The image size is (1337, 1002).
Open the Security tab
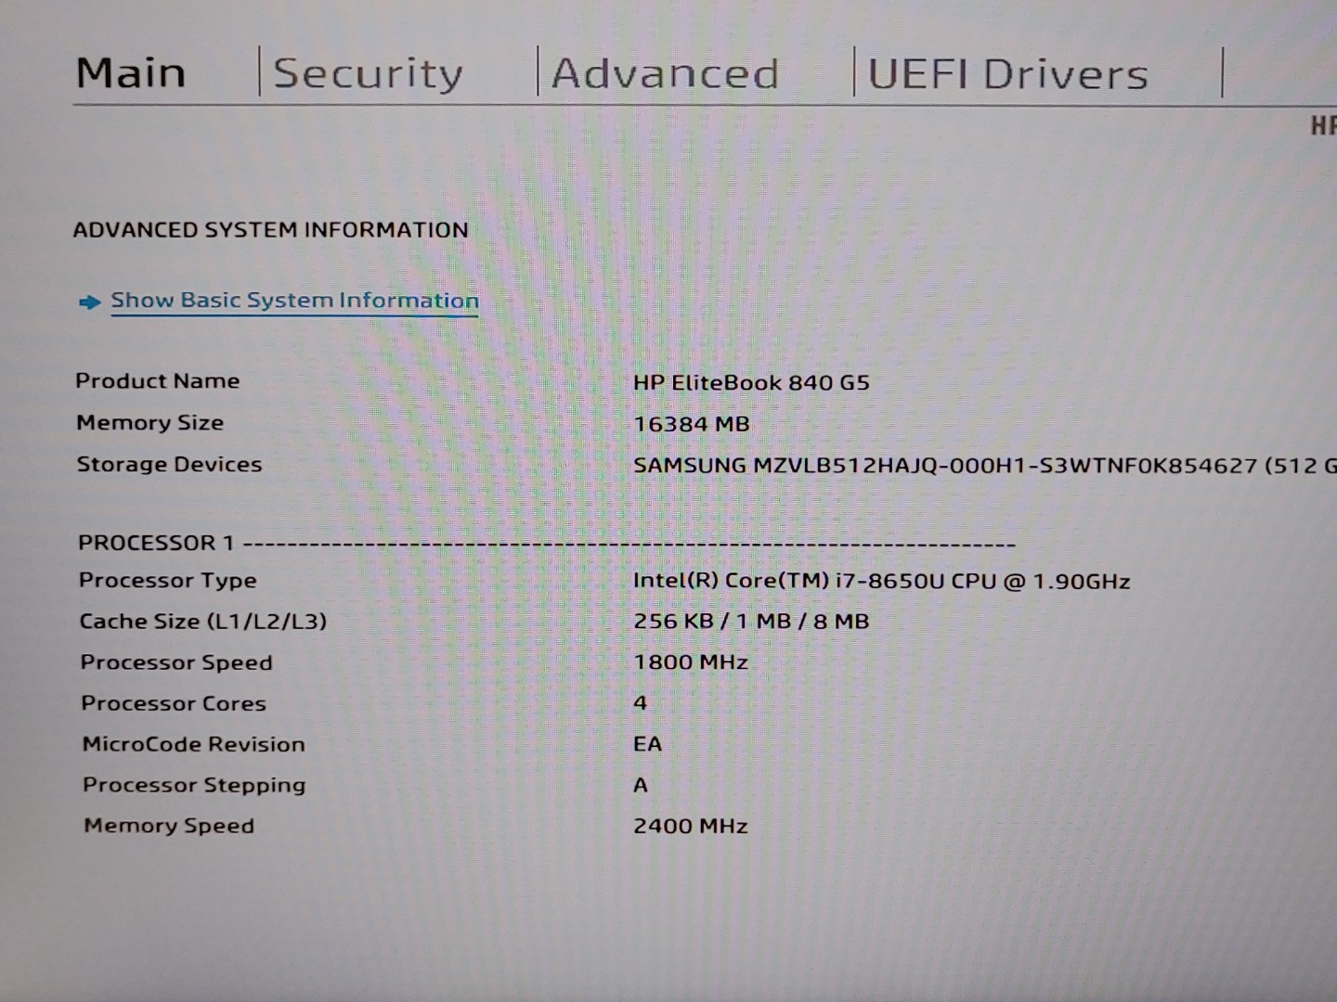368,74
